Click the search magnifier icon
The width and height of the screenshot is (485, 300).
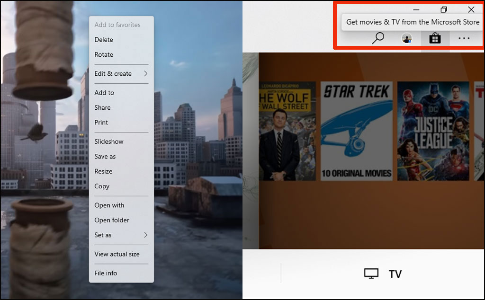coord(378,38)
